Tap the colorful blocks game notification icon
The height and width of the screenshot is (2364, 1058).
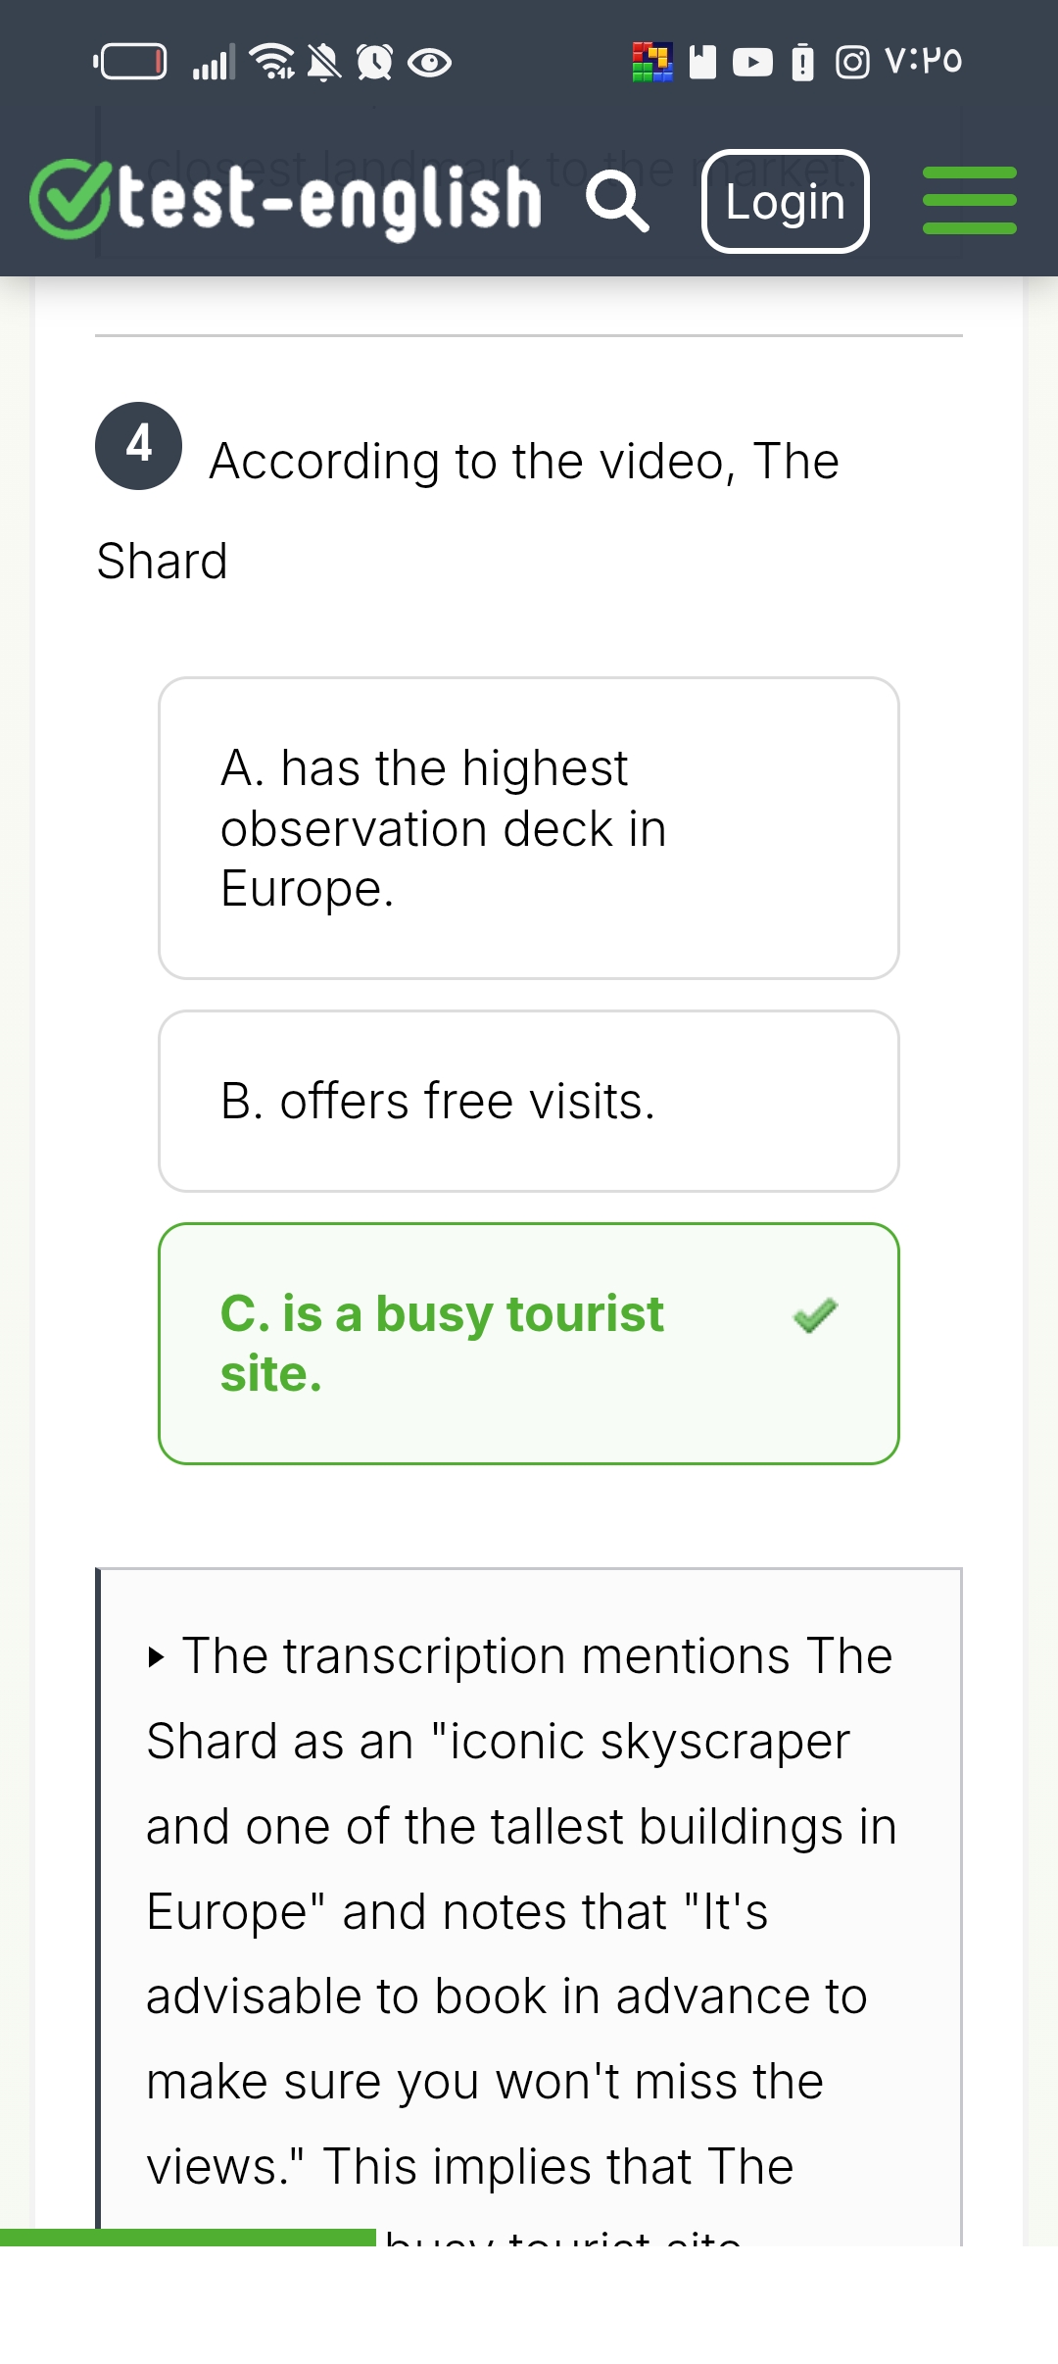(652, 62)
